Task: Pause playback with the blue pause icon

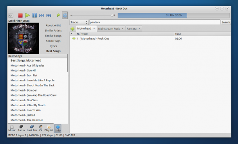Action: coord(34,15)
